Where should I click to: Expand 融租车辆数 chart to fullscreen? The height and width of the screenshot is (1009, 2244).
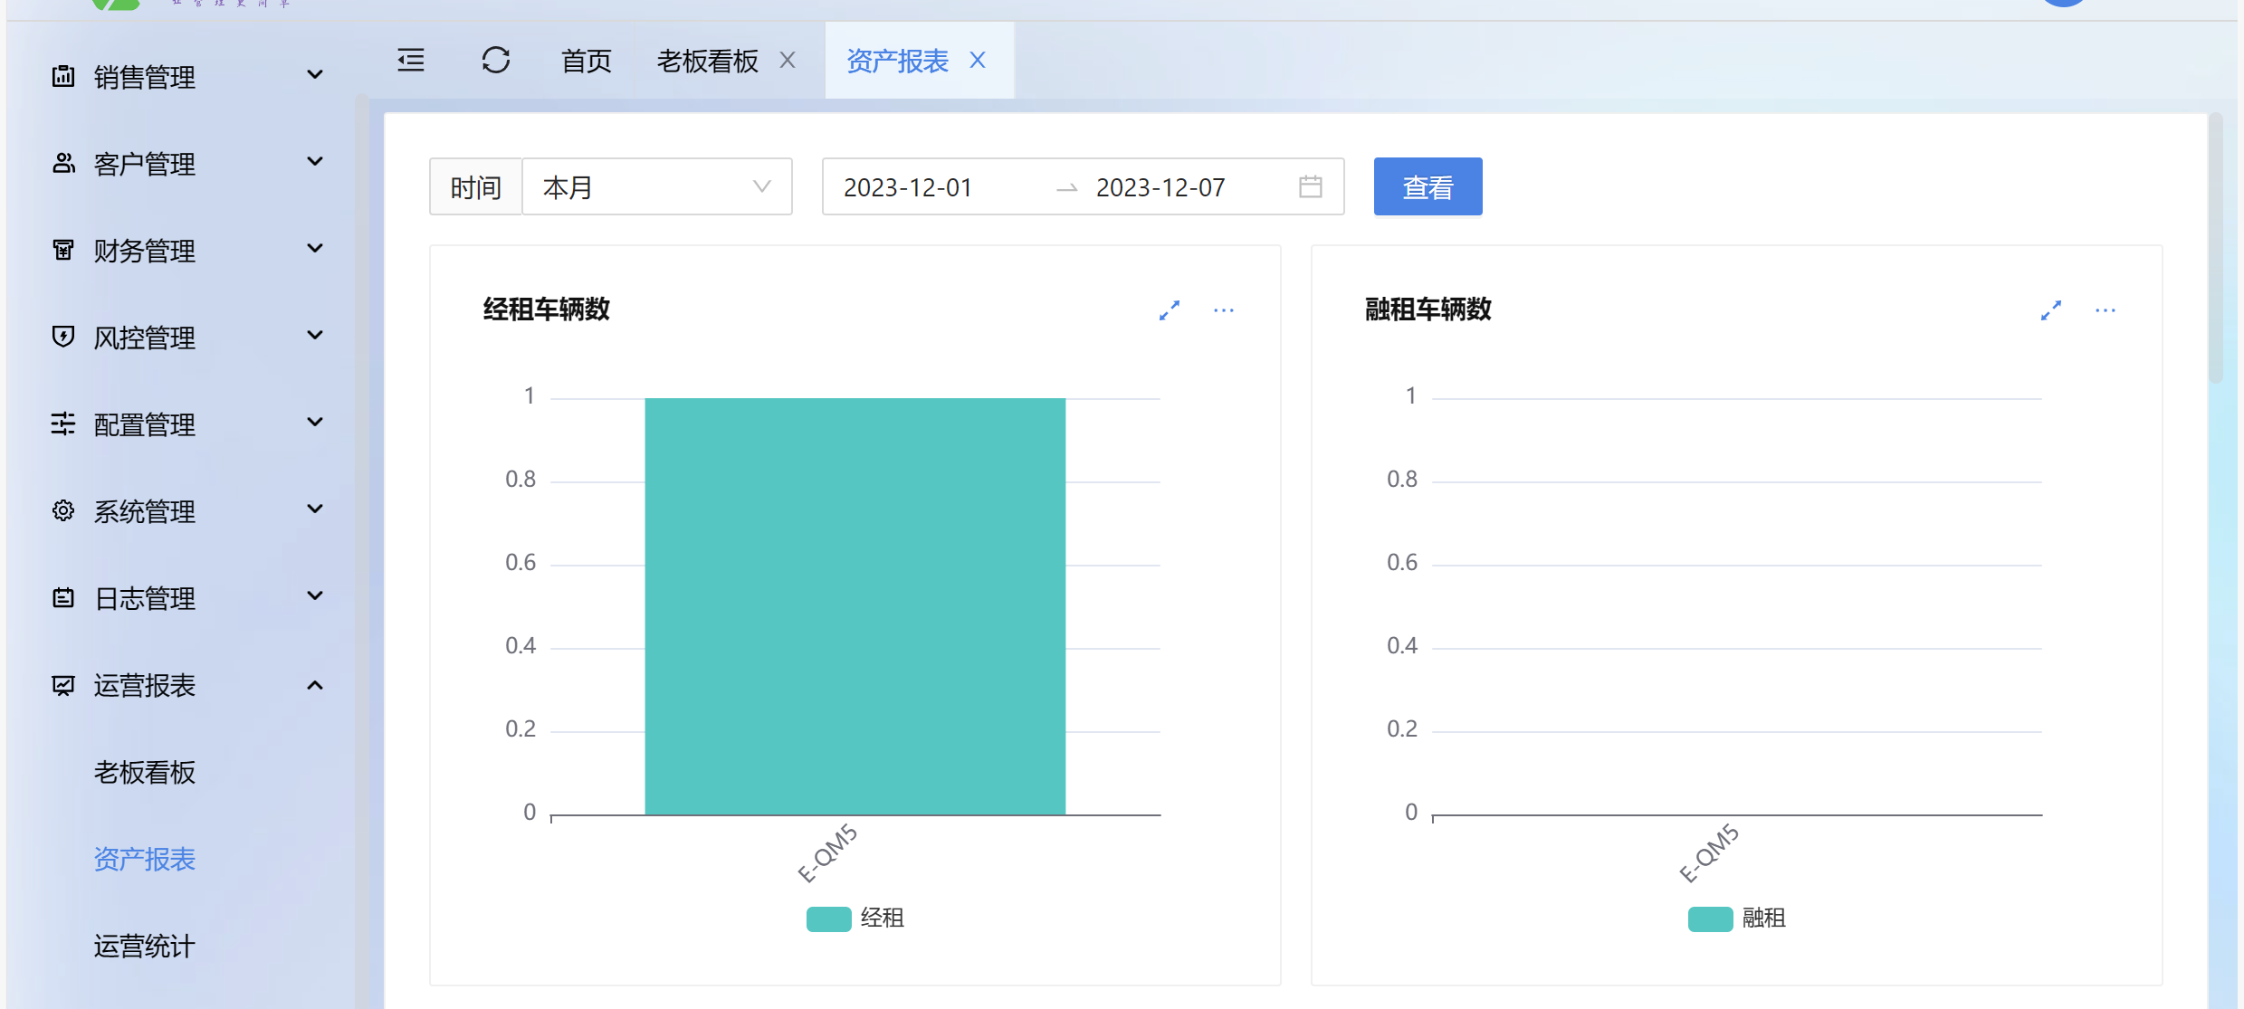[2051, 310]
